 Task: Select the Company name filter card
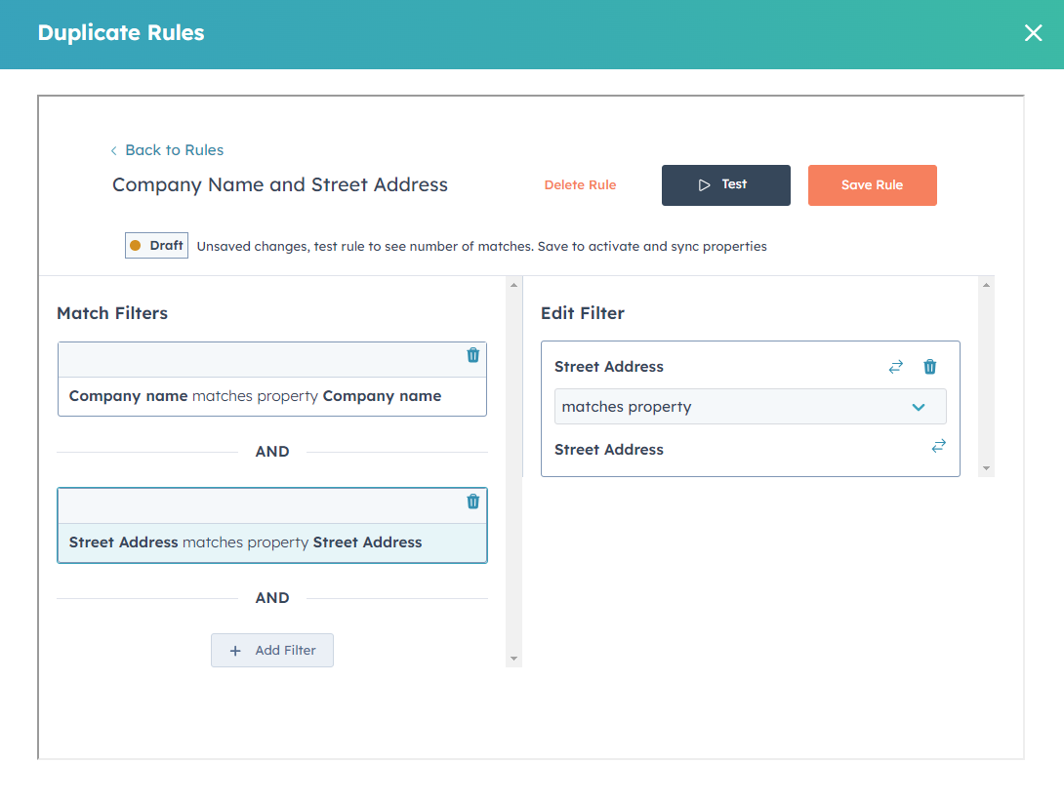pyautogui.click(x=272, y=396)
